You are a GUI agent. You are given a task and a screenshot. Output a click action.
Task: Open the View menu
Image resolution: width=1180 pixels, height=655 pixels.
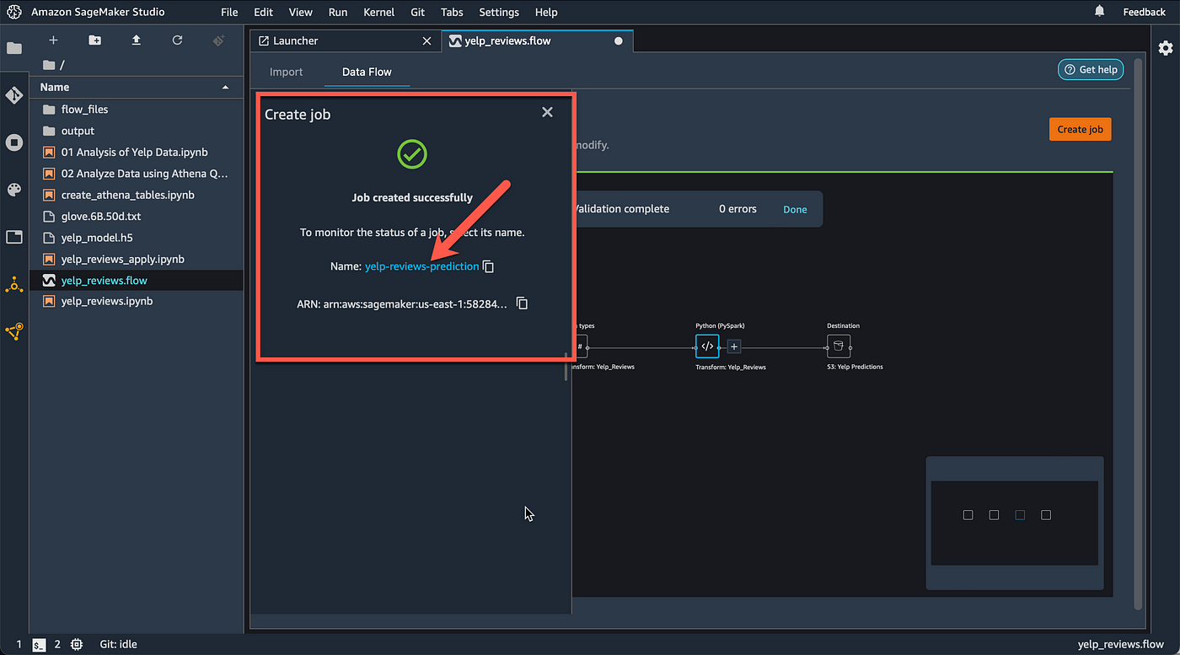(300, 12)
